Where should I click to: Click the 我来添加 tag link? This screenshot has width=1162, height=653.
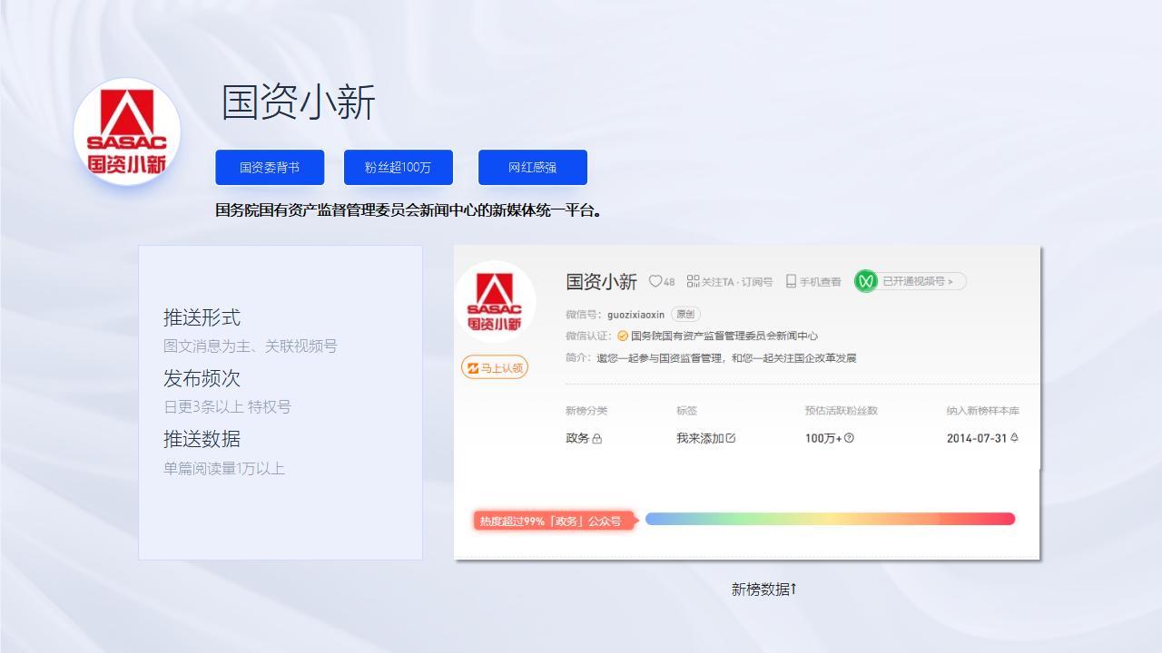700,438
